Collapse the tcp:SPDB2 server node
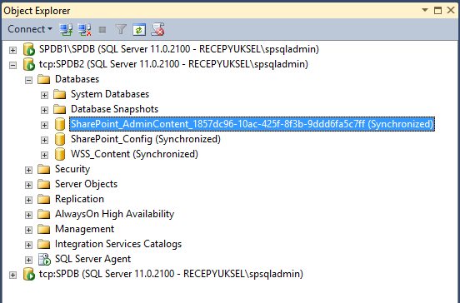 12,65
